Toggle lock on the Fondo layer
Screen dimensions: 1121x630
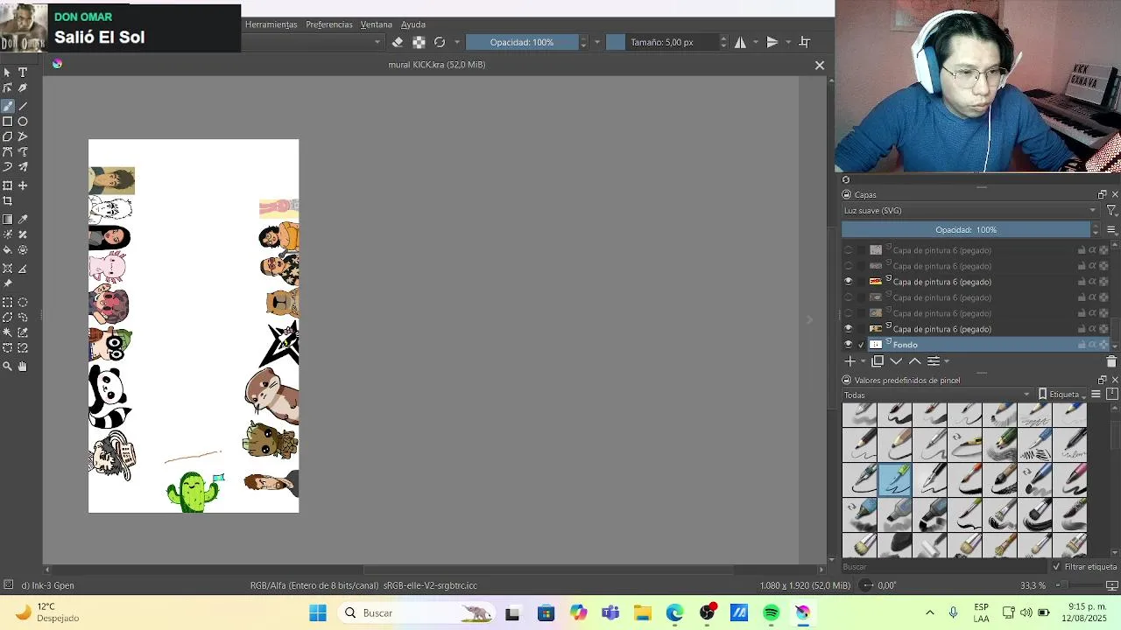click(1081, 345)
